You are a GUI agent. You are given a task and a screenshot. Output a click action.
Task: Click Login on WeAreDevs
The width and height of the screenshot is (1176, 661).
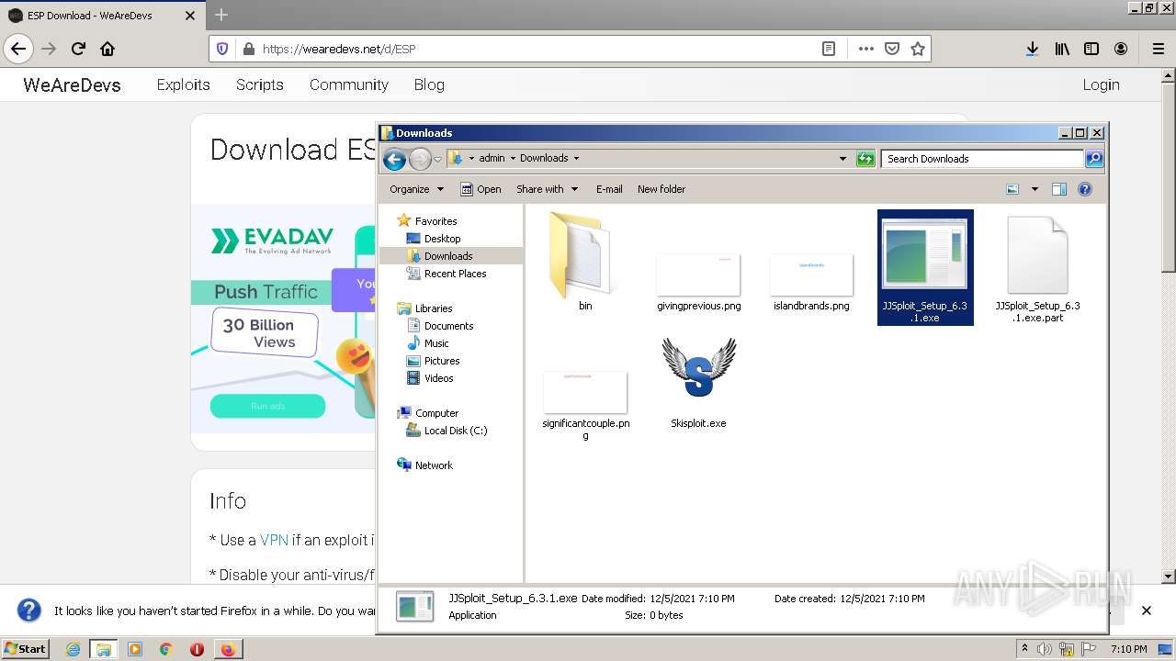pyautogui.click(x=1101, y=84)
